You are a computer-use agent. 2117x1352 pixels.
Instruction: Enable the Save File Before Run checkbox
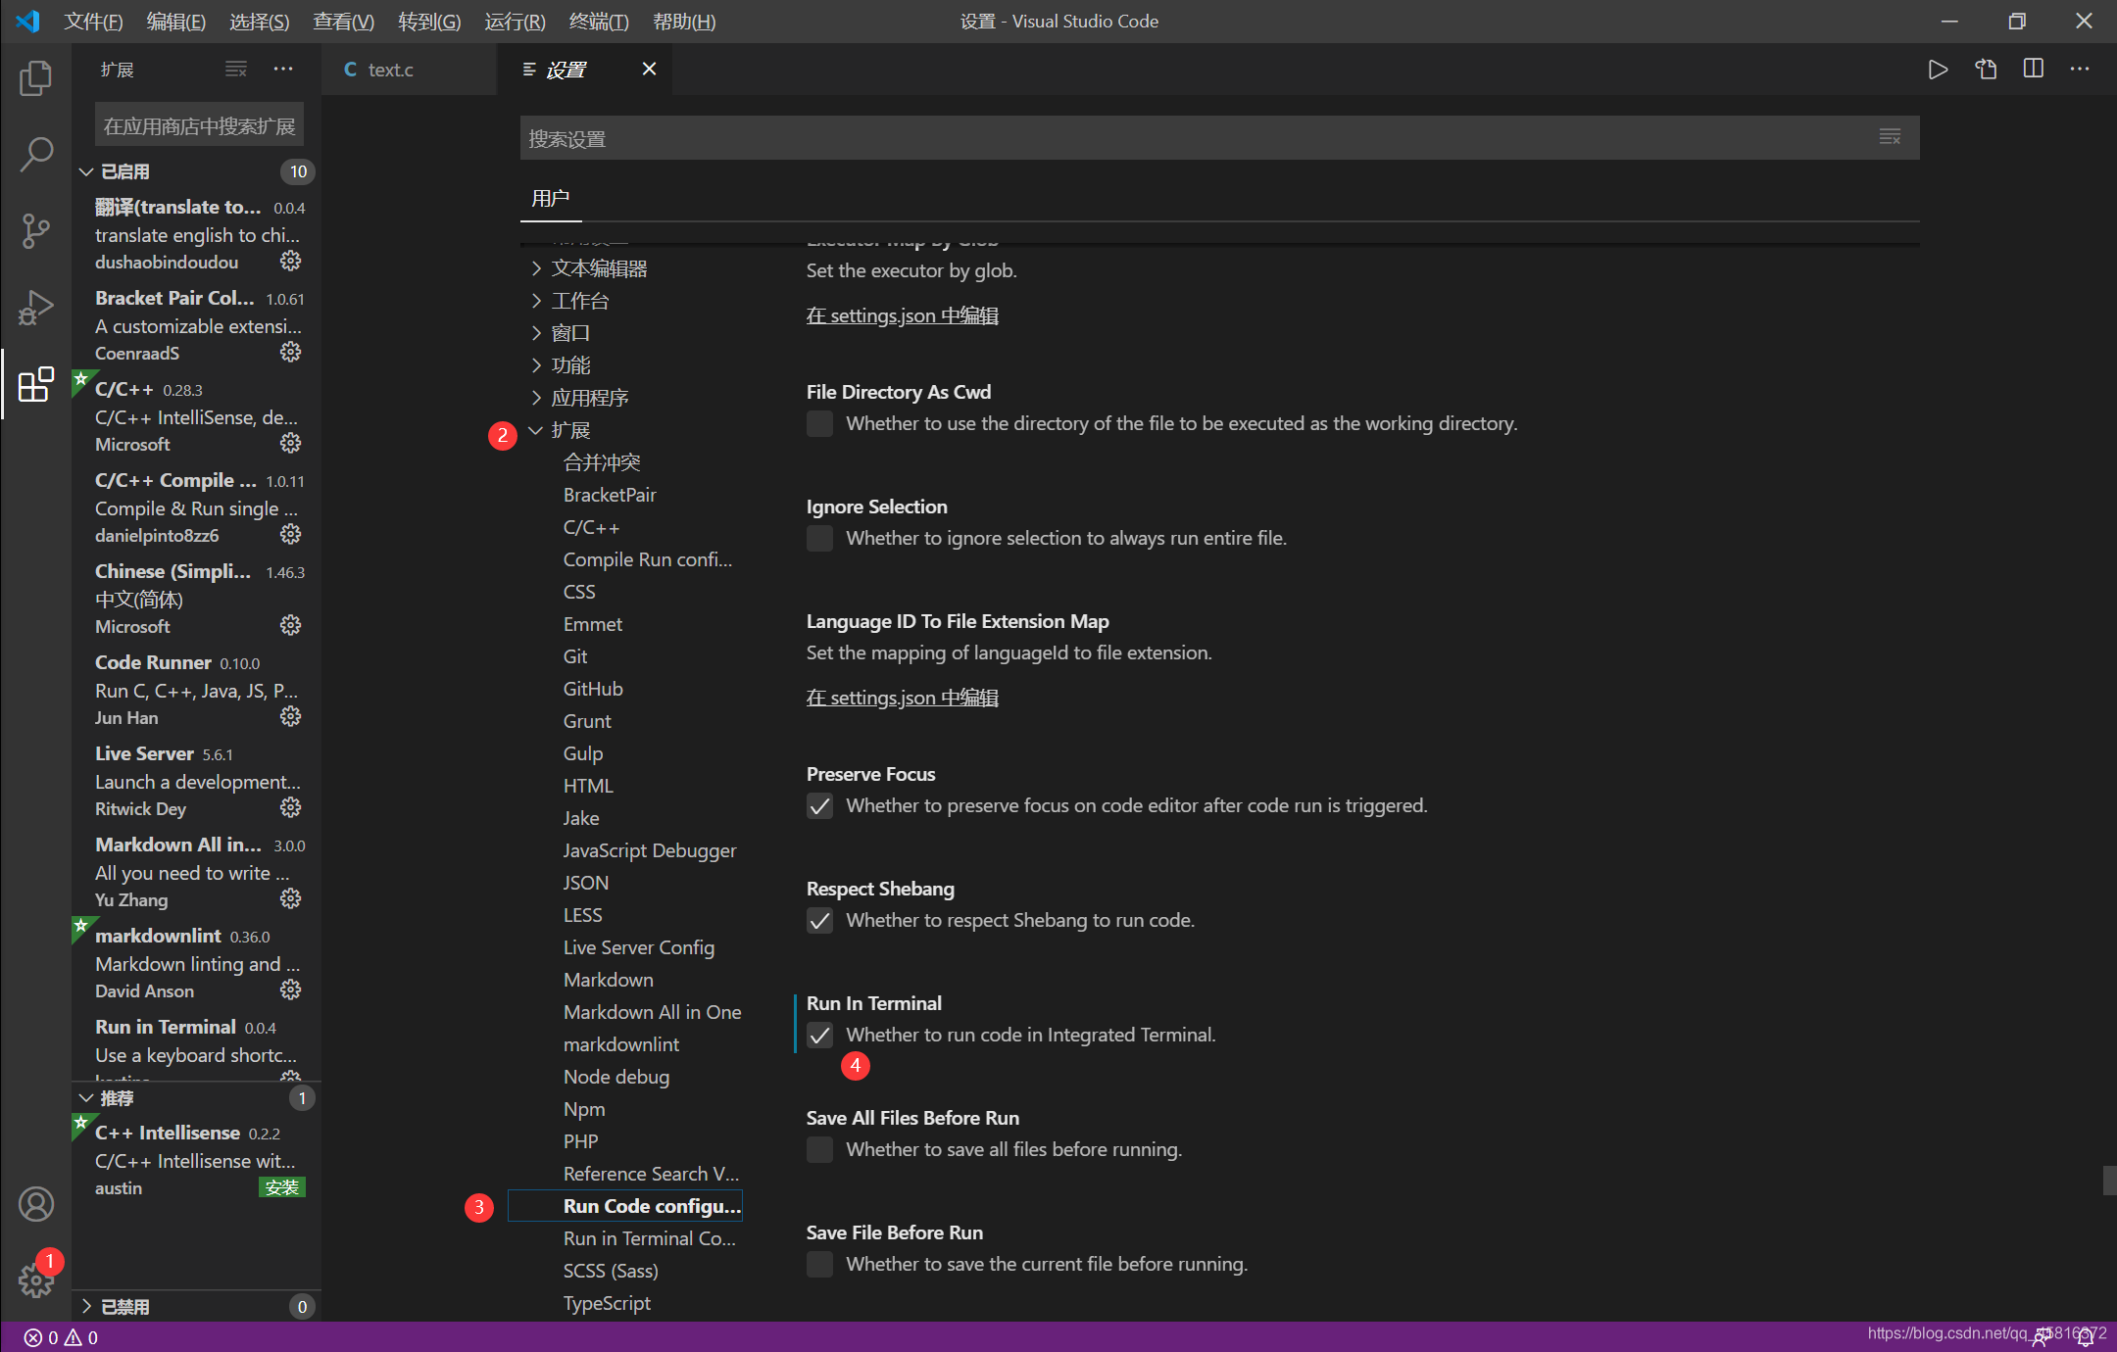coord(819,1264)
